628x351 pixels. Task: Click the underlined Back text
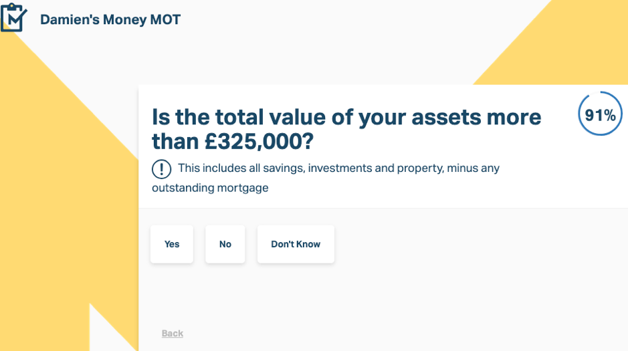point(173,334)
